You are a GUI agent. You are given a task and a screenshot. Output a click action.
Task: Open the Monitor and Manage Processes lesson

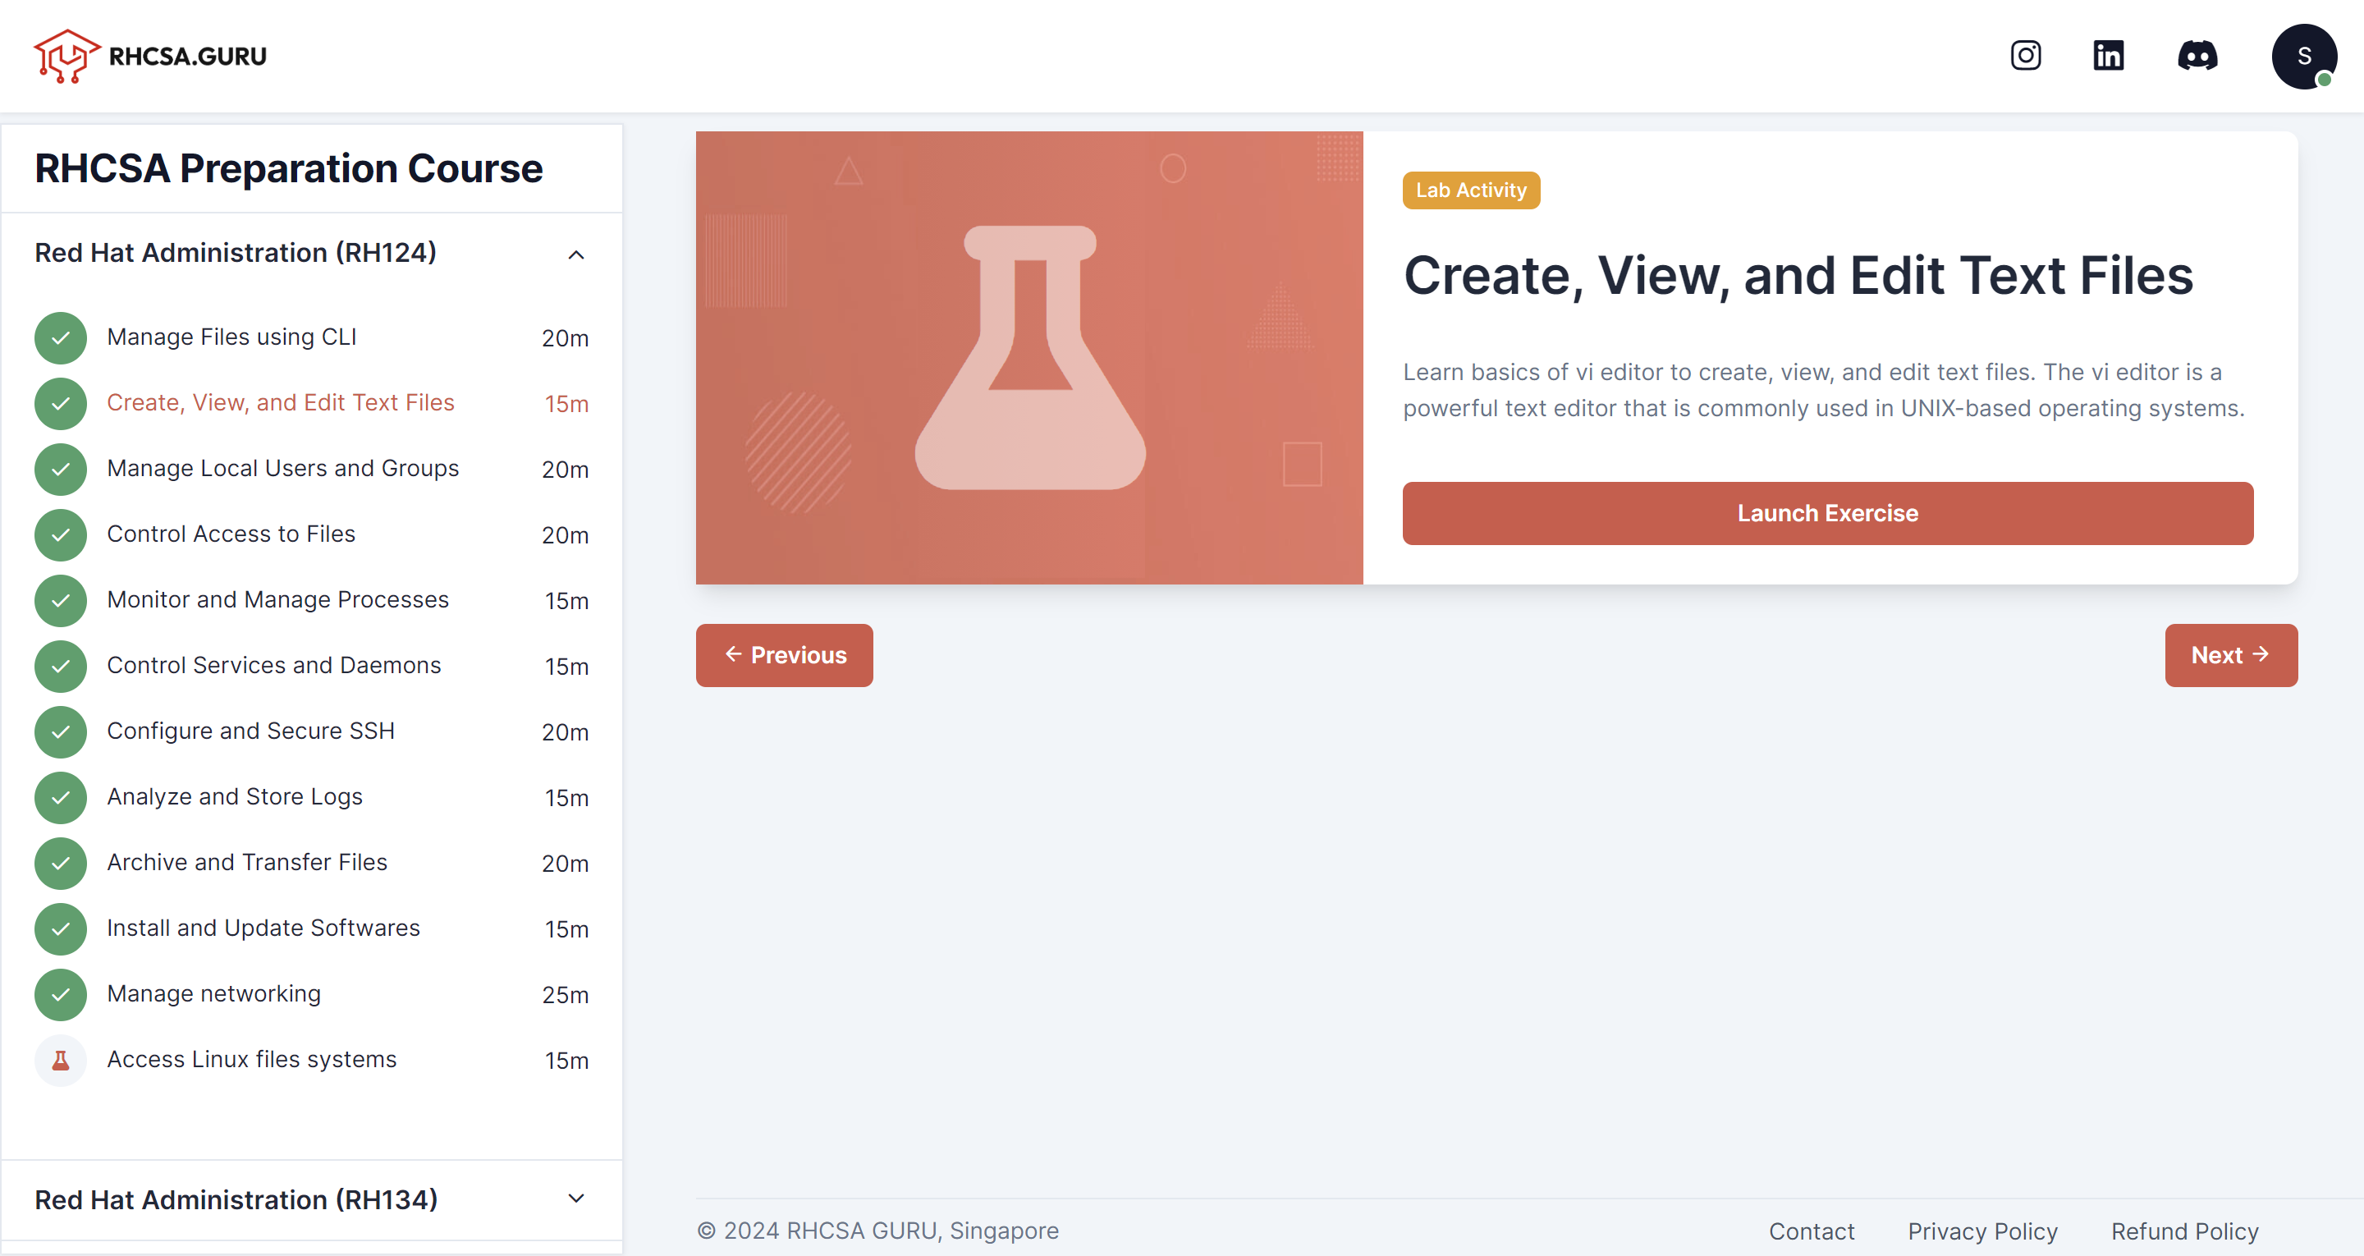coord(278,599)
